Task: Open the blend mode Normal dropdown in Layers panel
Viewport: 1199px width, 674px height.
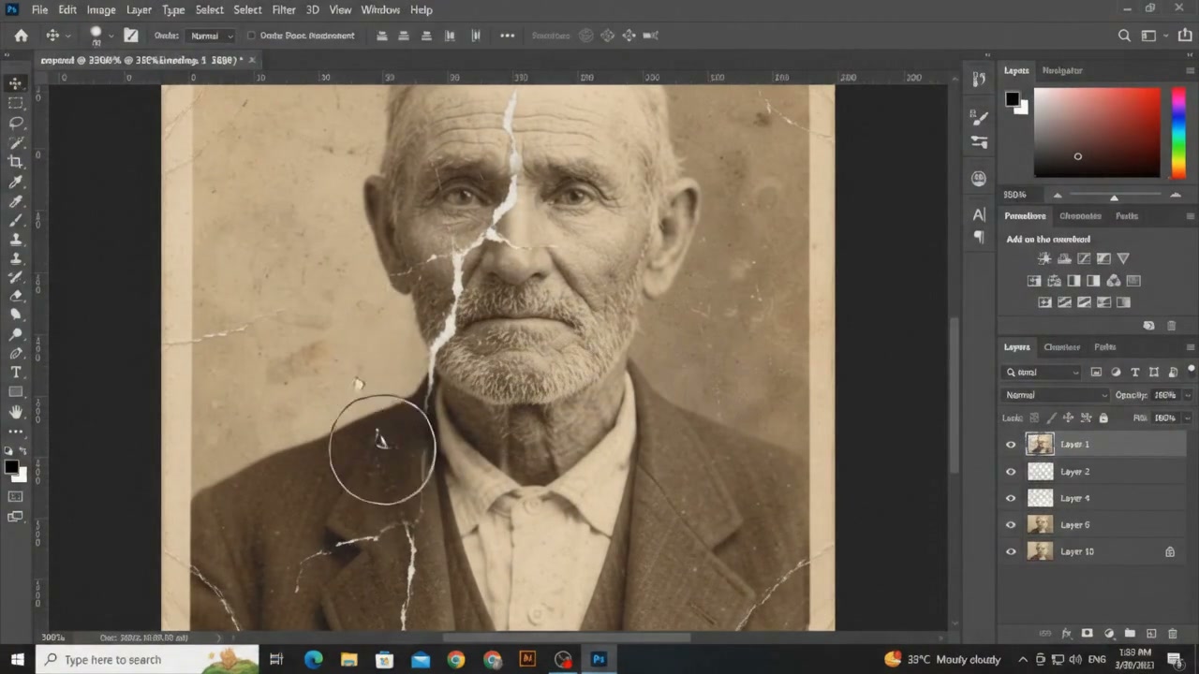Action: [1056, 395]
